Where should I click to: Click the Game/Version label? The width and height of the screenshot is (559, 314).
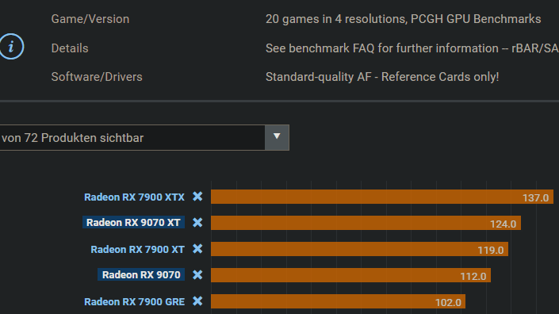point(90,19)
